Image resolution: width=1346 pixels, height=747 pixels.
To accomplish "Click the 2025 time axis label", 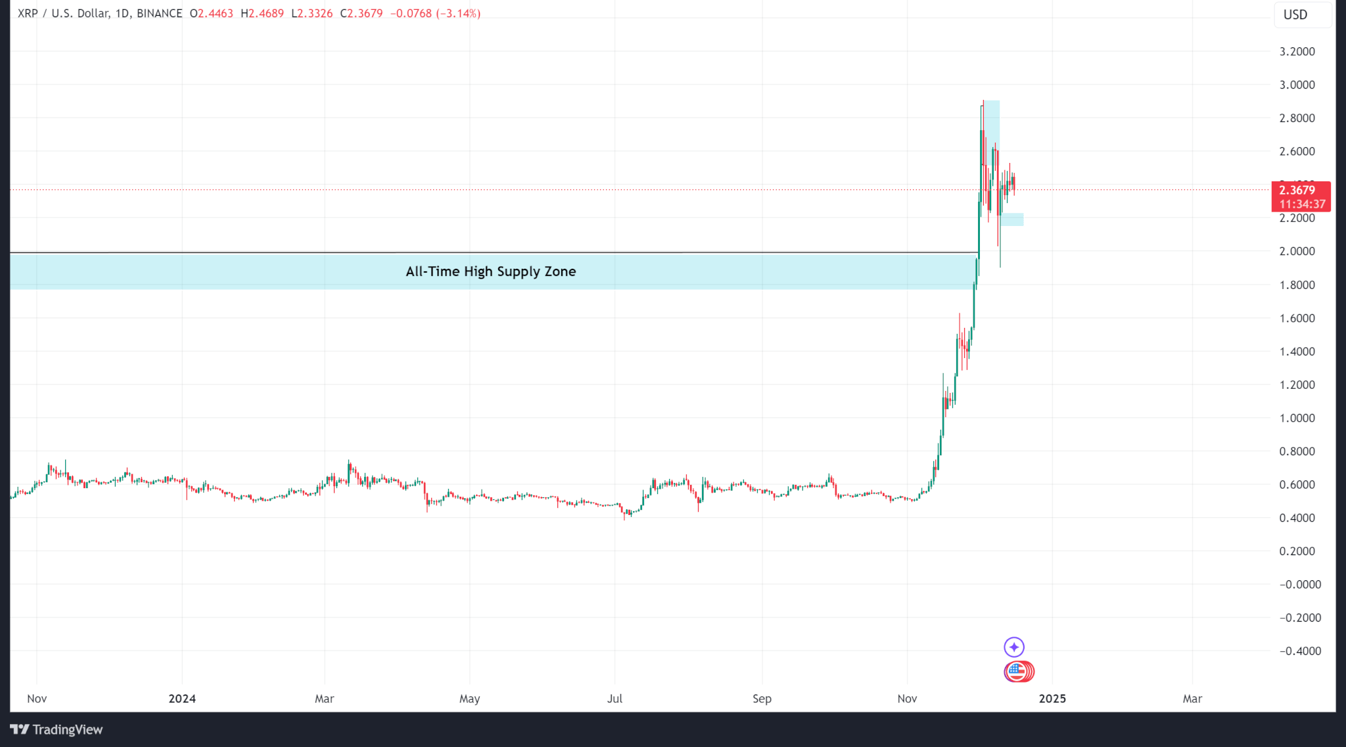I will pos(1052,698).
